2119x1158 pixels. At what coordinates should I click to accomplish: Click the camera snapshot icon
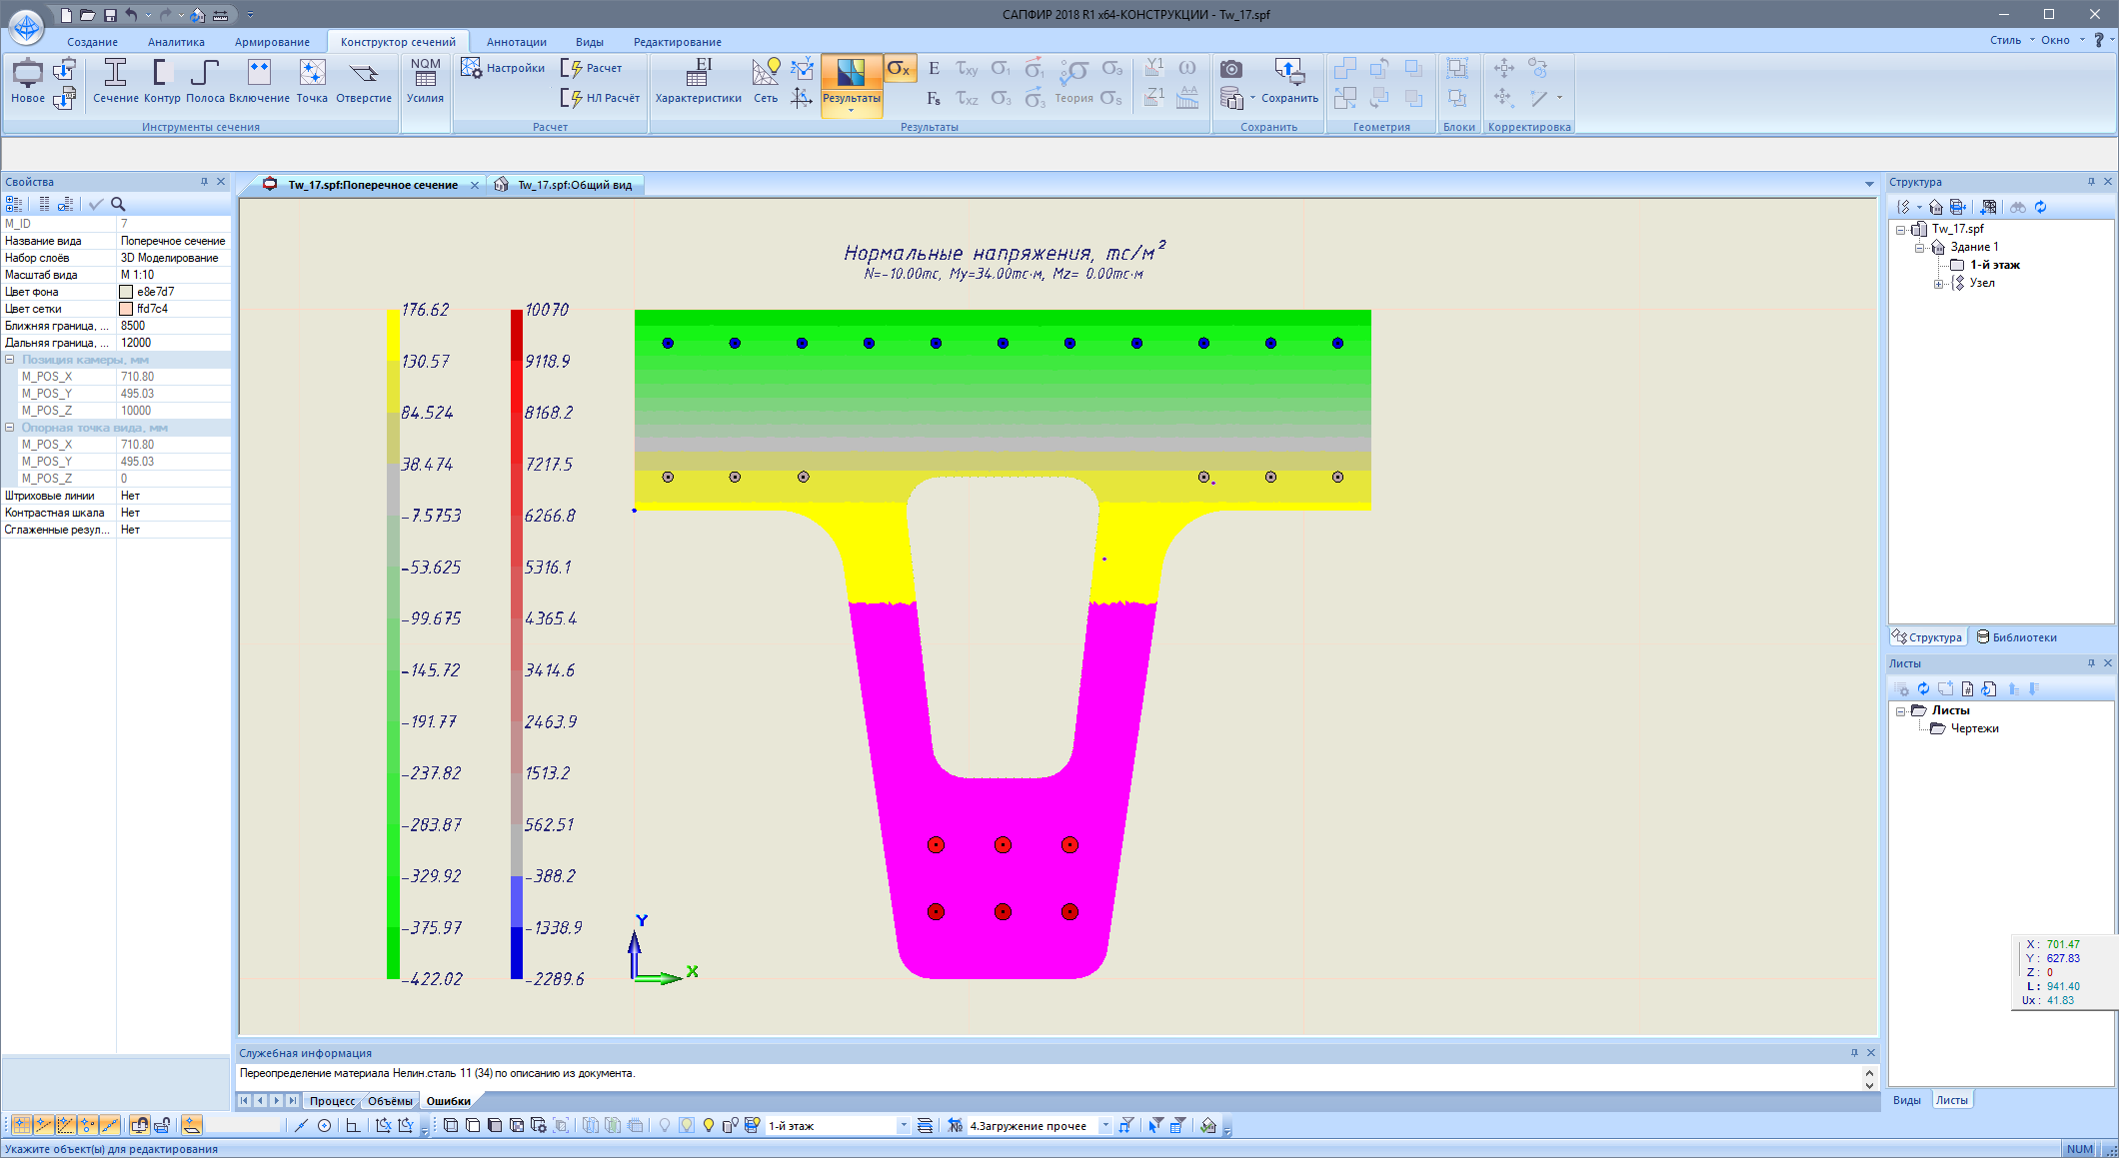[1231, 69]
